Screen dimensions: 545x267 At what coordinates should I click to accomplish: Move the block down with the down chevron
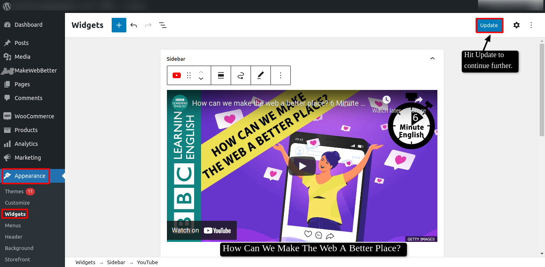[x=201, y=78]
